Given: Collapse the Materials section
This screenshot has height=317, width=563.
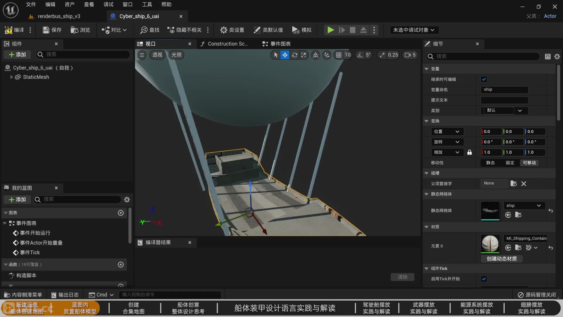Looking at the screenshot, I should click(426, 227).
